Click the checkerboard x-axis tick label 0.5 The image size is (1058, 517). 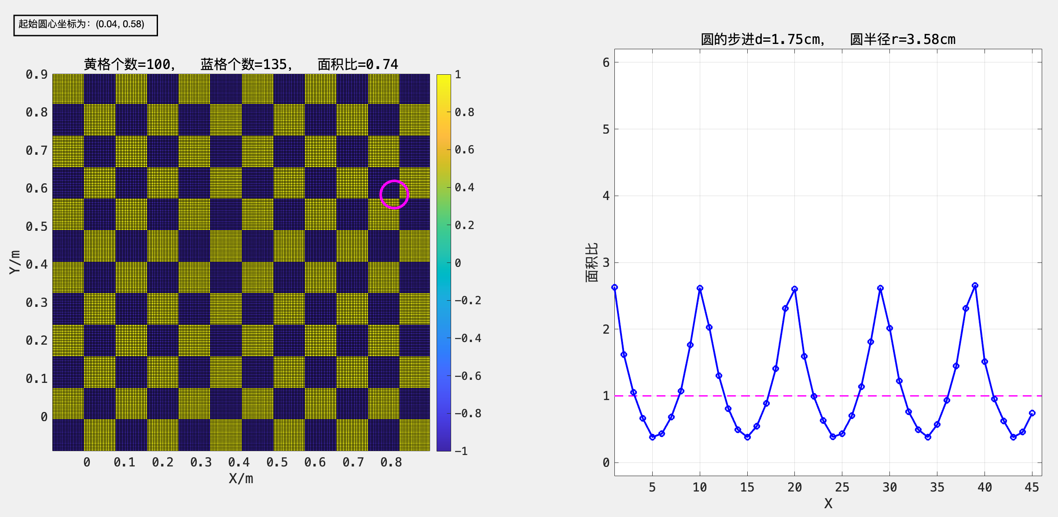[x=277, y=462]
